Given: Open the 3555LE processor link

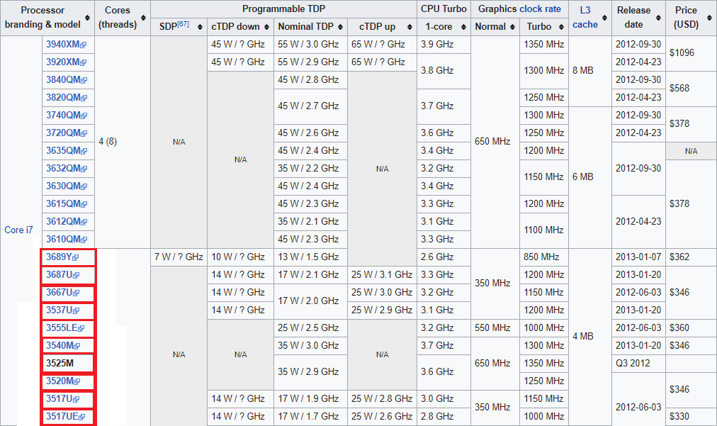Looking at the screenshot, I should [65, 328].
